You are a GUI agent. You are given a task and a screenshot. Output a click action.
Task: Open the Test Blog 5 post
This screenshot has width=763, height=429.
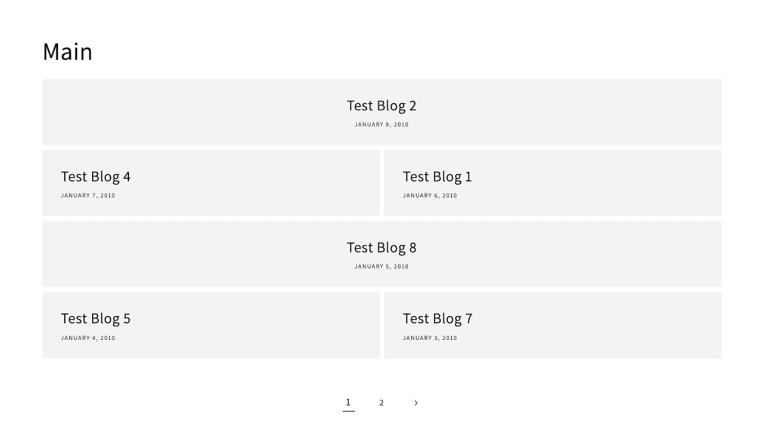[x=95, y=318]
